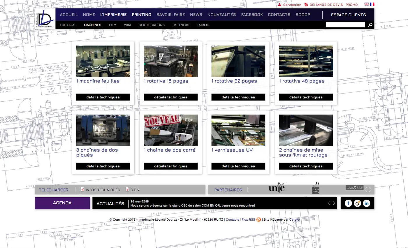
Task: Select the Wiki submenu tab
Action: (x=127, y=25)
